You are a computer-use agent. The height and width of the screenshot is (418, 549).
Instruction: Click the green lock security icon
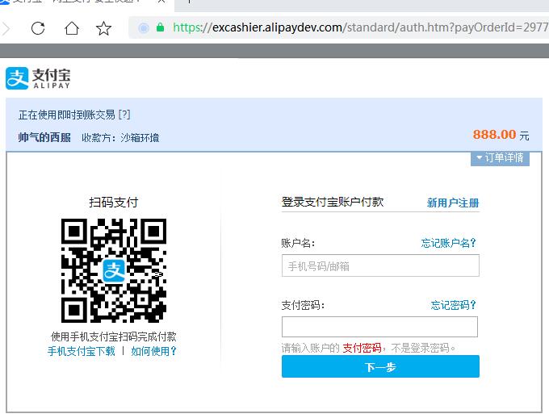pos(161,27)
